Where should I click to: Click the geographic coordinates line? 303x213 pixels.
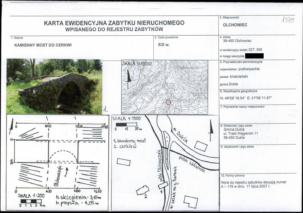(246, 98)
